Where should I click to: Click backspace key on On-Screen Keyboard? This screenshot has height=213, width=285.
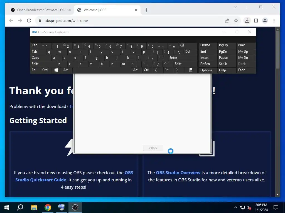click(188, 45)
